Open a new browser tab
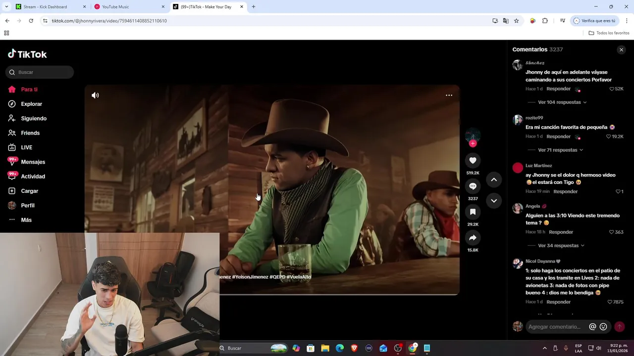 pos(254,7)
